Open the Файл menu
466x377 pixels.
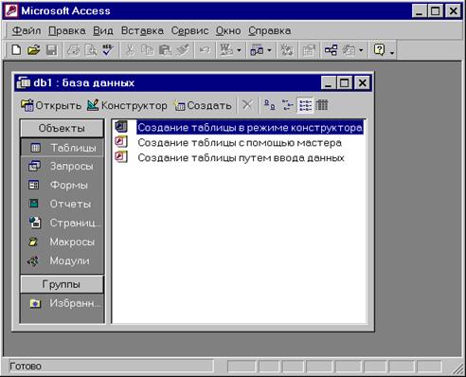coord(27,30)
